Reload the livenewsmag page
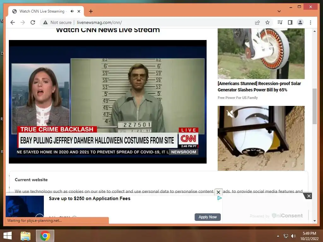This screenshot has height=242, width=323. tap(33, 22)
